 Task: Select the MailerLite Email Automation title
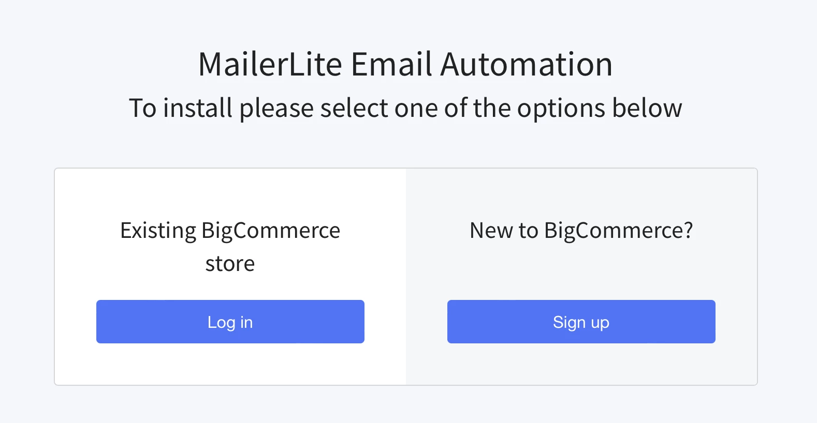pyautogui.click(x=405, y=64)
